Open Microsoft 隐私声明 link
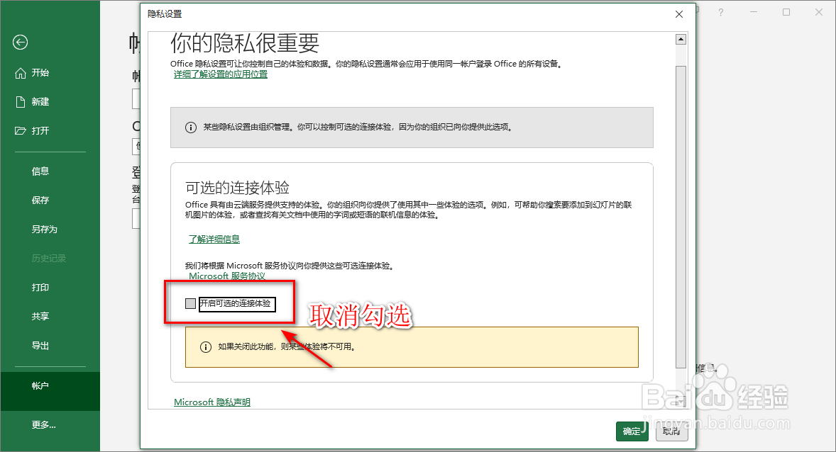836x452 pixels. (212, 402)
